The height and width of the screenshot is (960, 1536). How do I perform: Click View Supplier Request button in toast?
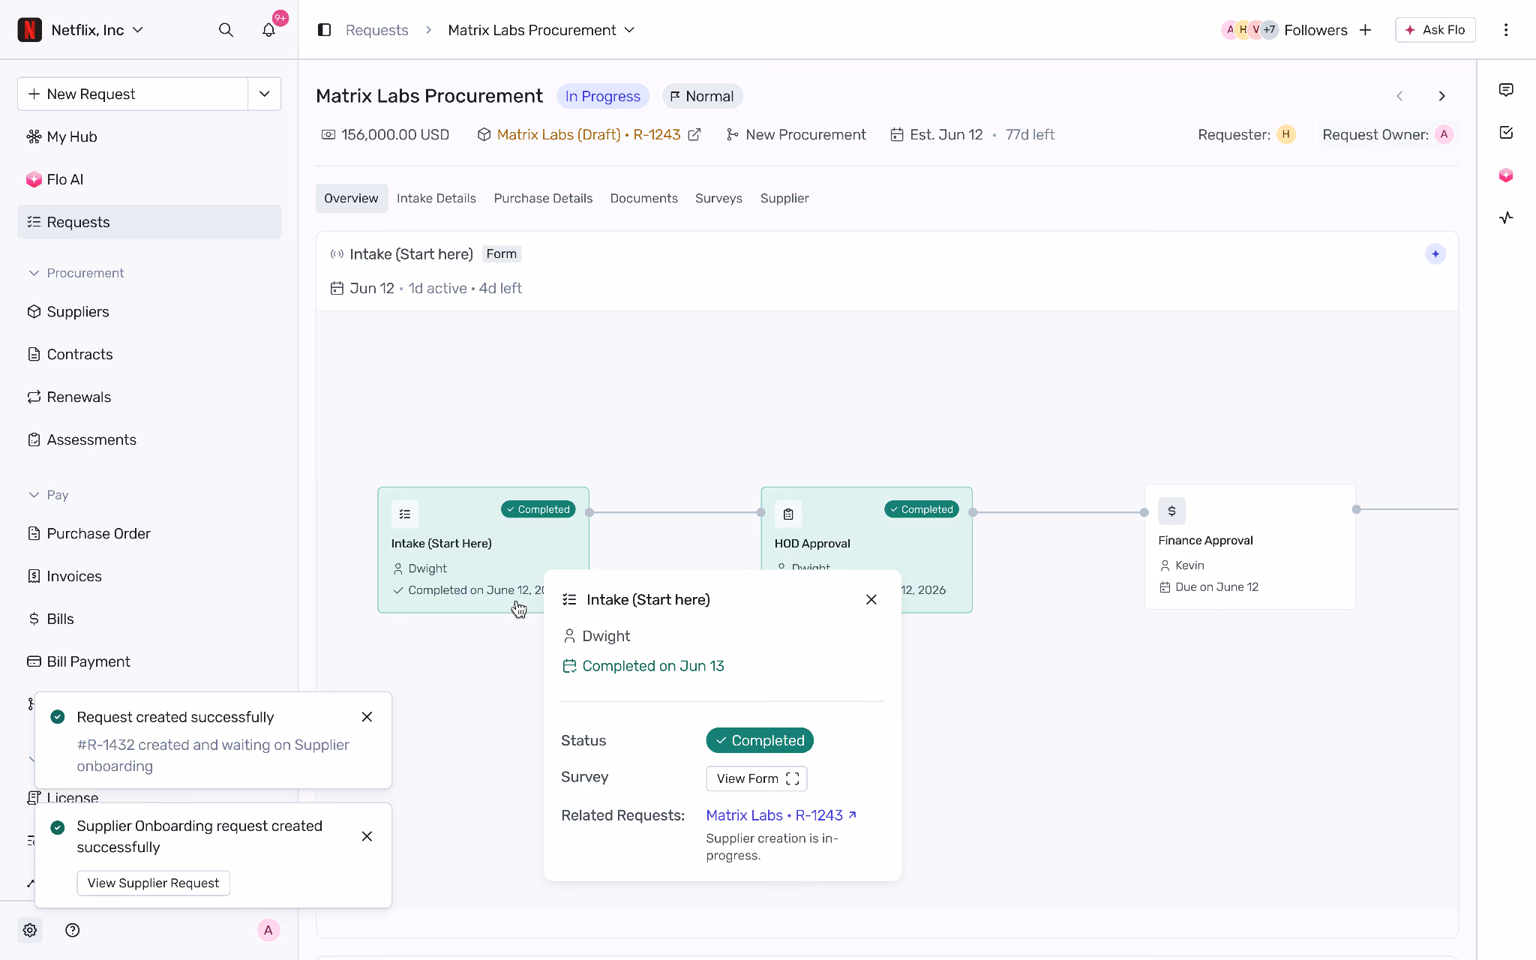[154, 883]
